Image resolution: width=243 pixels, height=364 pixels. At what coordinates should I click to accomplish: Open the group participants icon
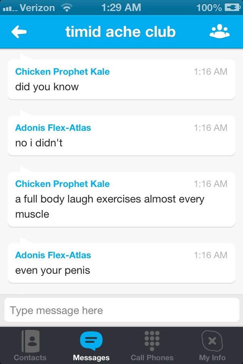coord(219,32)
